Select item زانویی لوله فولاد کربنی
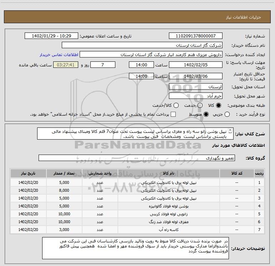275x266 pixels. pyautogui.click(x=169, y=214)
